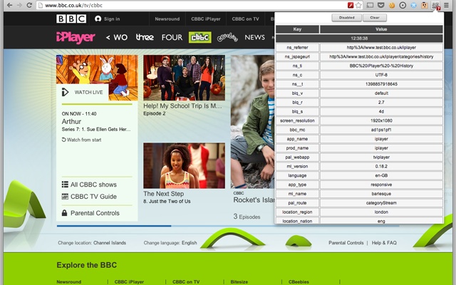Viewport: 456px width, 285px height.
Task: Click the circled dot extension icon
Action: point(403,5)
